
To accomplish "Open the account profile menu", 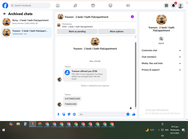I will click(x=180, y=6).
